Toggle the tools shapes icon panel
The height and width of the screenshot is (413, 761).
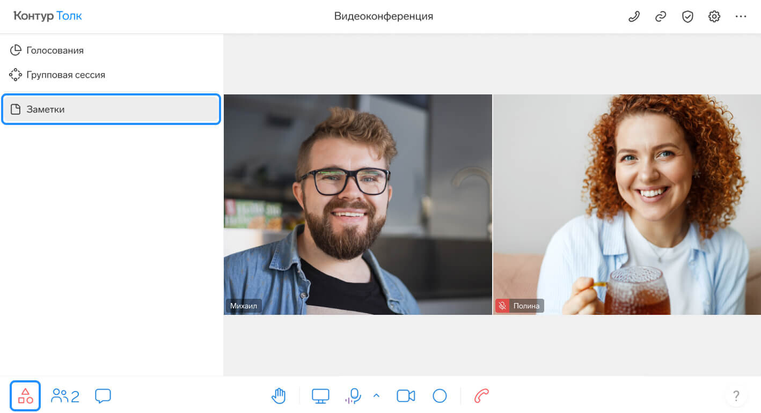coord(25,396)
